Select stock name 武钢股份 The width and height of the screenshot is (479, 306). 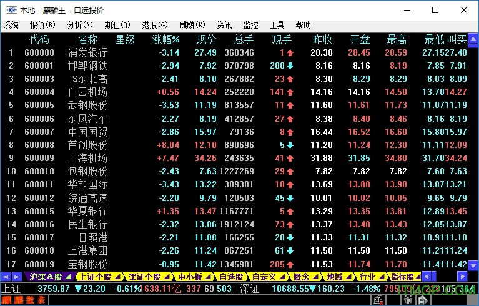pos(87,106)
